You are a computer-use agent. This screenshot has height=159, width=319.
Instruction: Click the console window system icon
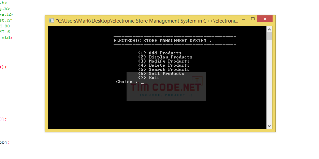[51, 21]
